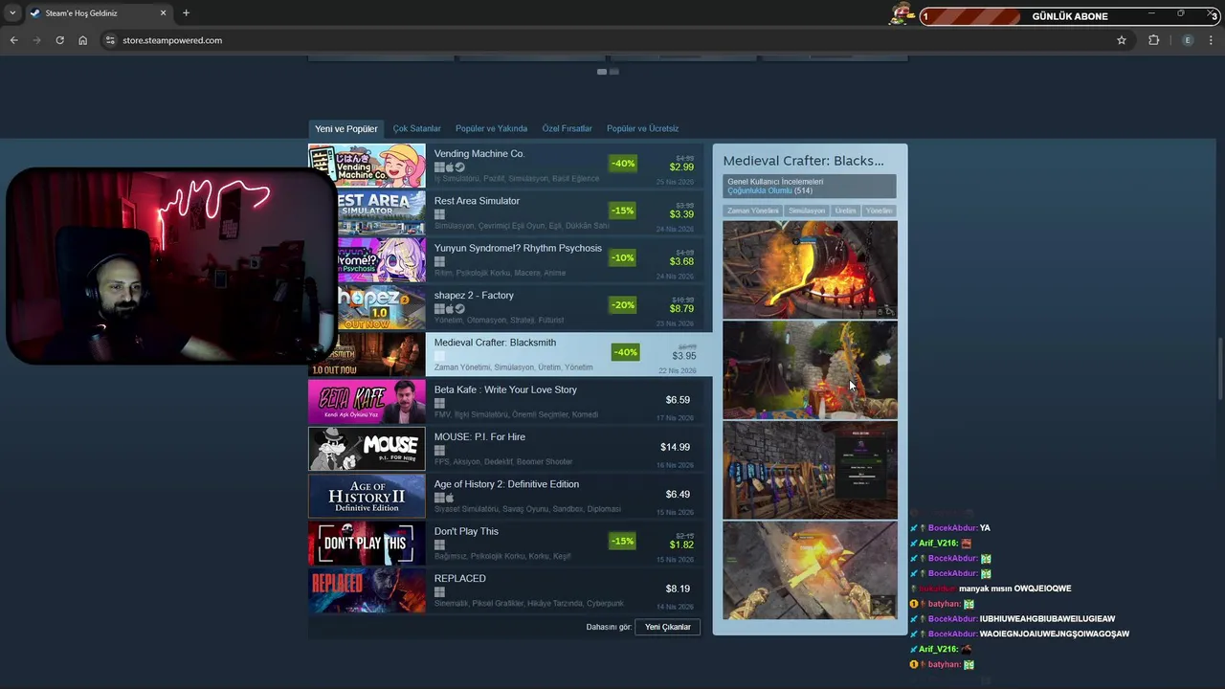Click the $8.19 price of REPLACED
1225x689 pixels.
point(678,589)
